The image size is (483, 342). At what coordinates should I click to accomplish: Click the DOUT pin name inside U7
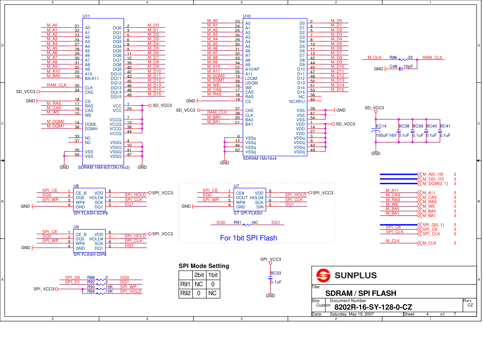242,198
